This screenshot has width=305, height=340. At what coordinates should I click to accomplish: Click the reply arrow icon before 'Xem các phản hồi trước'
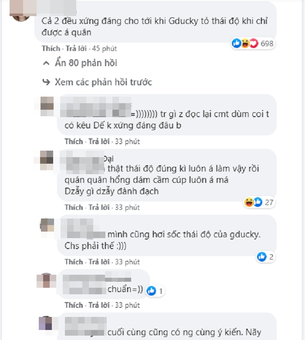(46, 82)
